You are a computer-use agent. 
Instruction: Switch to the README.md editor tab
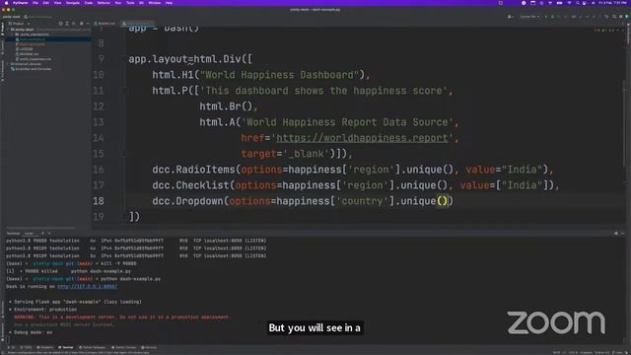click(x=105, y=24)
